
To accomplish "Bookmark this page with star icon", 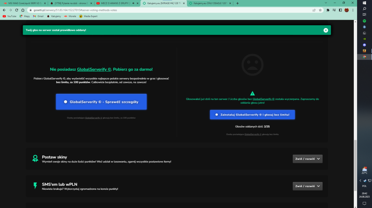I will point(320,10).
